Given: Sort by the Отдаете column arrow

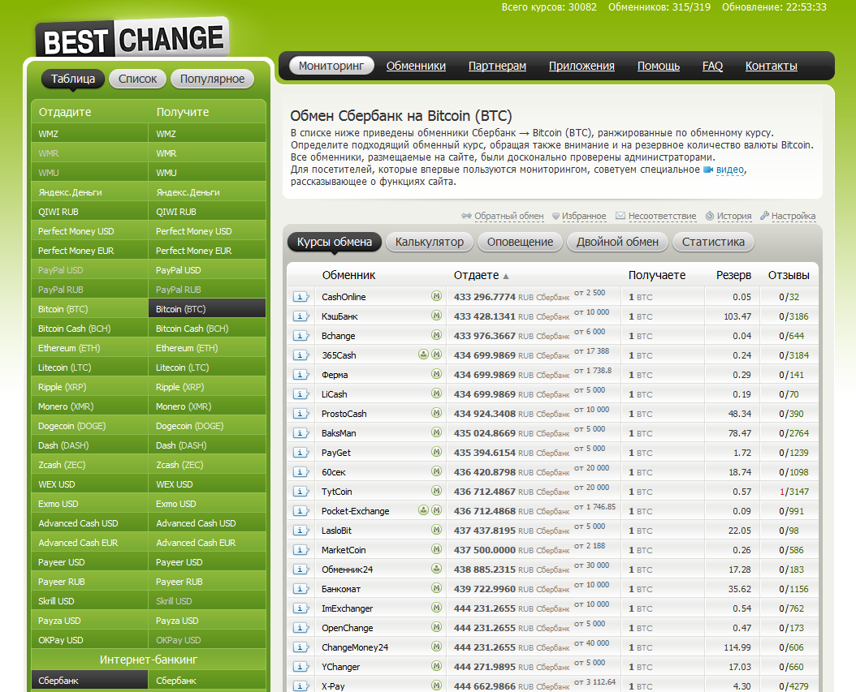Looking at the screenshot, I should (506, 277).
